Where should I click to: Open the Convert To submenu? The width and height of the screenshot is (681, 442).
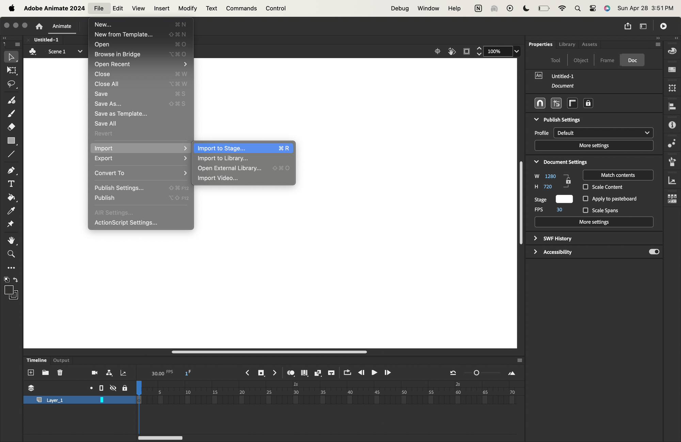[x=141, y=173]
